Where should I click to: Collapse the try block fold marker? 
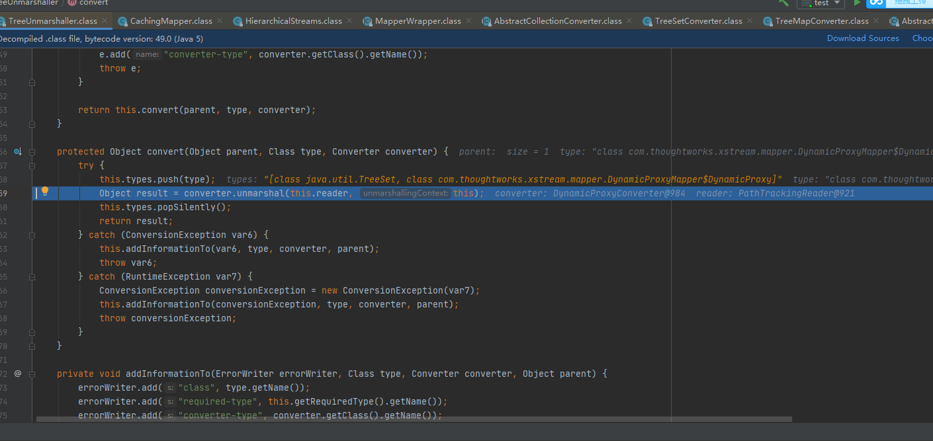point(32,165)
